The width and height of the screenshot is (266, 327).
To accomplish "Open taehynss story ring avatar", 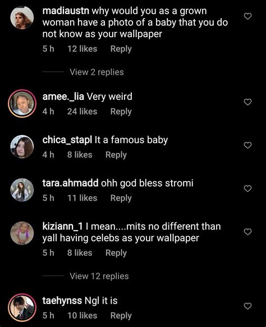I will (22, 307).
